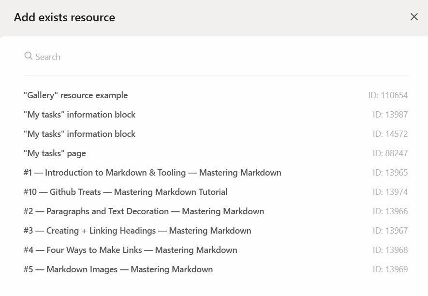428x296 pixels.
Task: Select #3 Creating + Linking Headings
Action: point(137,231)
